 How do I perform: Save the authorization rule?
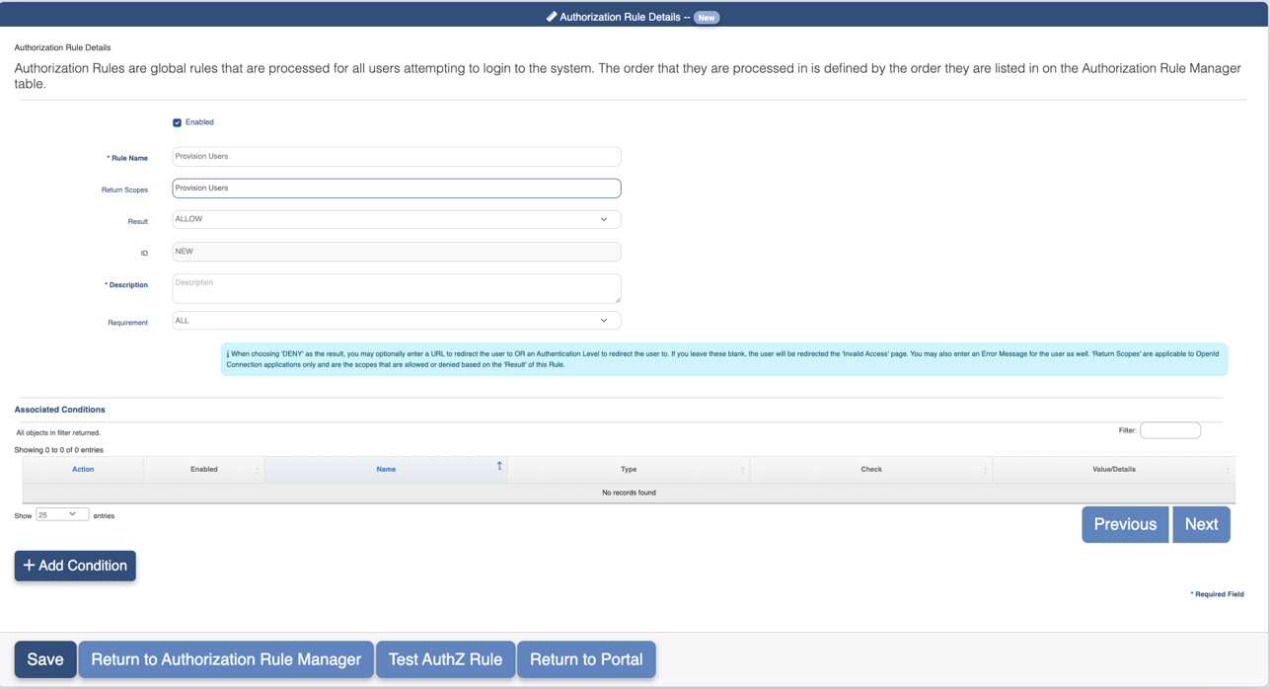coord(45,659)
